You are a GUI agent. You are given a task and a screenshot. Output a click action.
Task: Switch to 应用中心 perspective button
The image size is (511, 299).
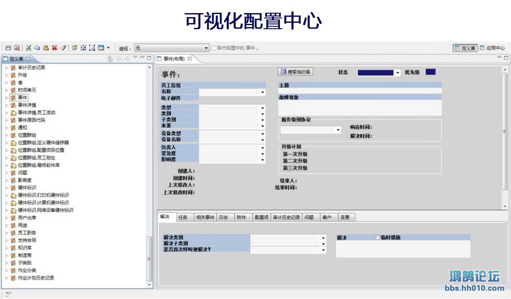point(492,48)
